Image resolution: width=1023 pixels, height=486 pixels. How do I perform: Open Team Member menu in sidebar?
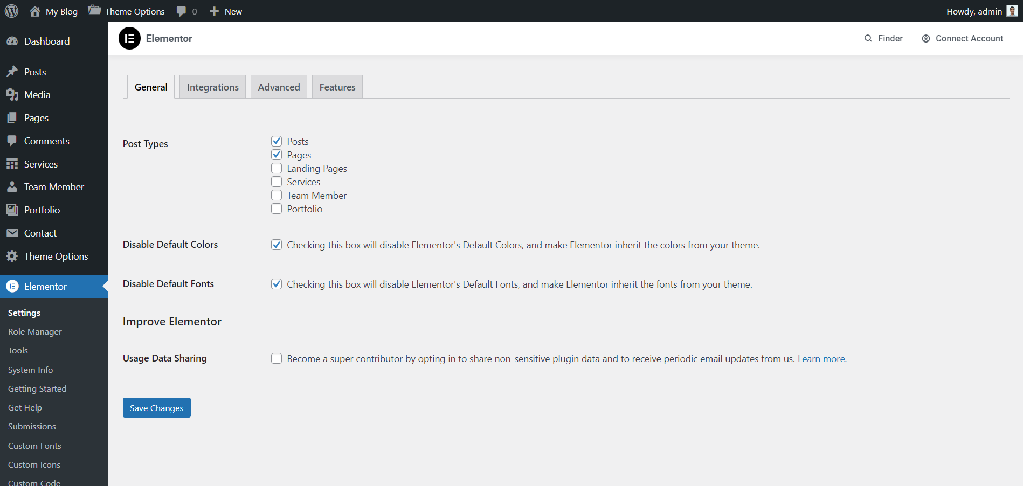click(x=54, y=187)
